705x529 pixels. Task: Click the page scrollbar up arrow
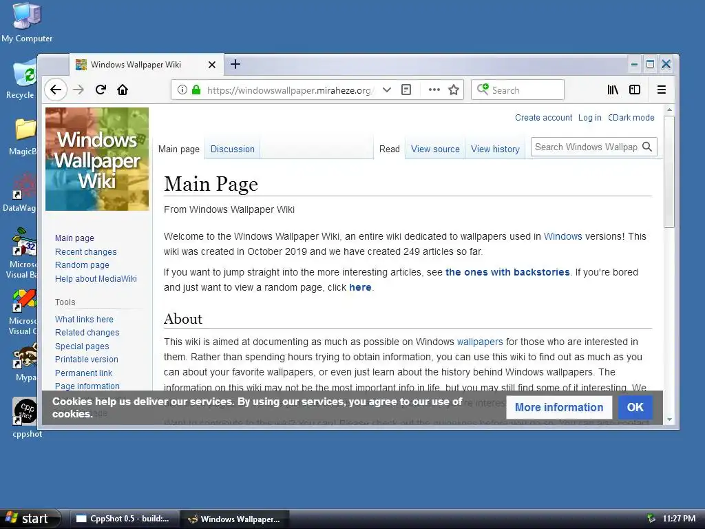coord(669,110)
